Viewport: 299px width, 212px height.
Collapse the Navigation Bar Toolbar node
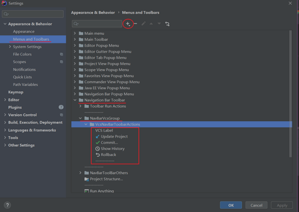(75, 100)
